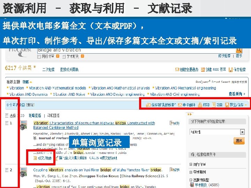Click the cite icon in results toolbar

pyautogui.click(x=214, y=105)
